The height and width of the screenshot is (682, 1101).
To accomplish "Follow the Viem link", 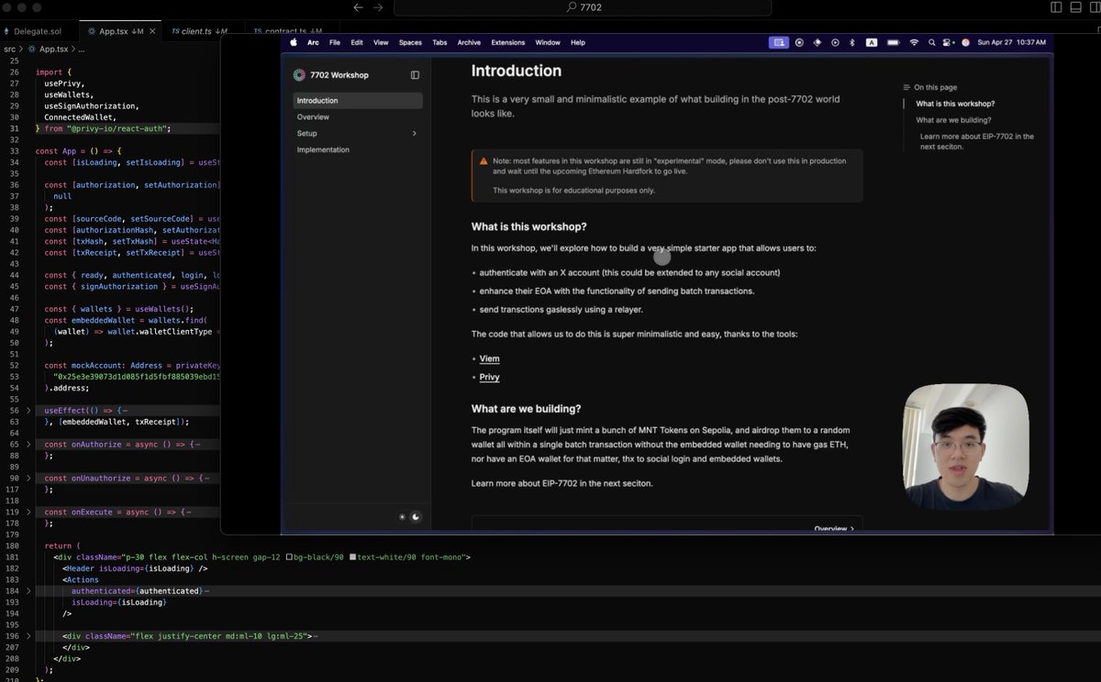I will 490,358.
